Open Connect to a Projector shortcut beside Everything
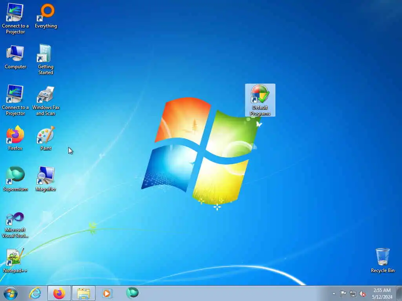 (15, 18)
